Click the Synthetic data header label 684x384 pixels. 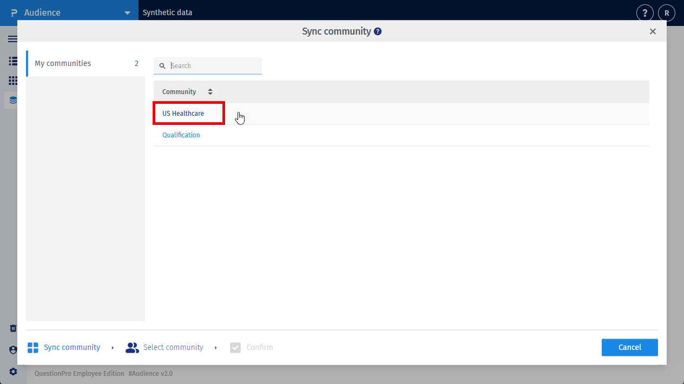(167, 12)
